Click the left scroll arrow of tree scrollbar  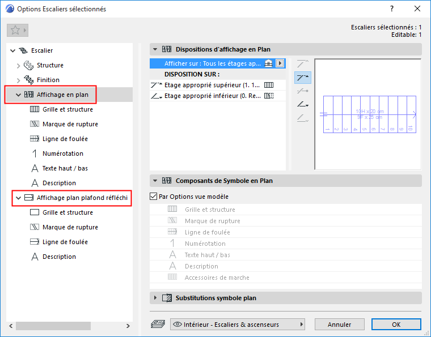coord(11,326)
